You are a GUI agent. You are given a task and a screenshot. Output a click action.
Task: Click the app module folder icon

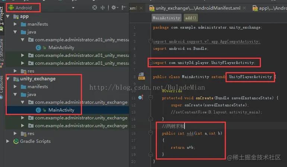click(16, 17)
